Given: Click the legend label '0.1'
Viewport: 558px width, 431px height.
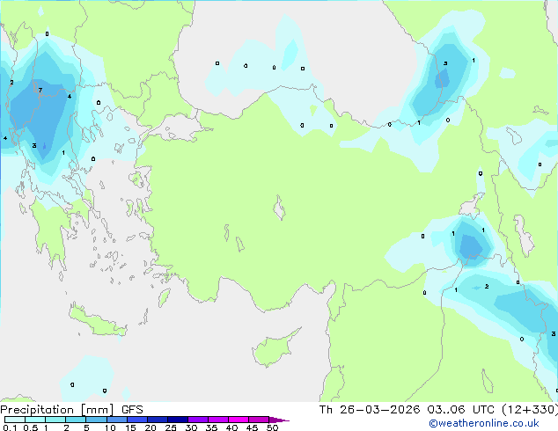Looking at the screenshot, I should point(10,427).
